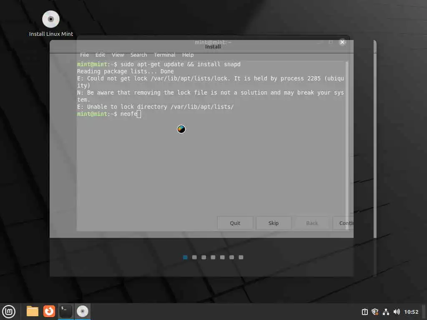The image size is (427, 320).
Task: Open the clipboard tray icon
Action: click(364, 312)
